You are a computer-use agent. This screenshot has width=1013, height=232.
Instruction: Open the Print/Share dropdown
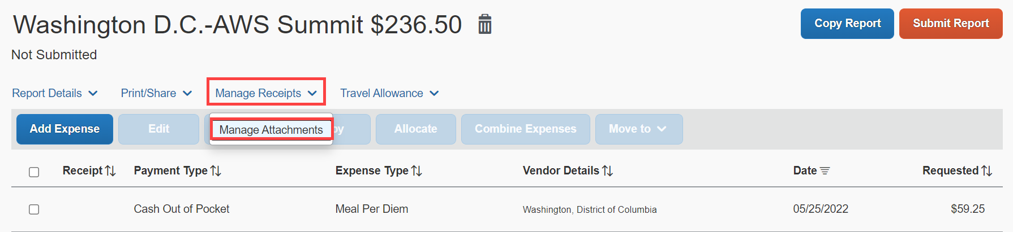(157, 93)
